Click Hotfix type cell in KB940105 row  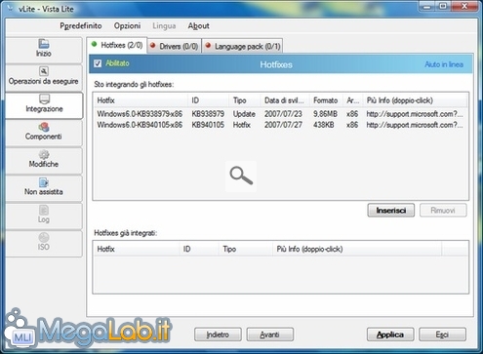coord(242,125)
